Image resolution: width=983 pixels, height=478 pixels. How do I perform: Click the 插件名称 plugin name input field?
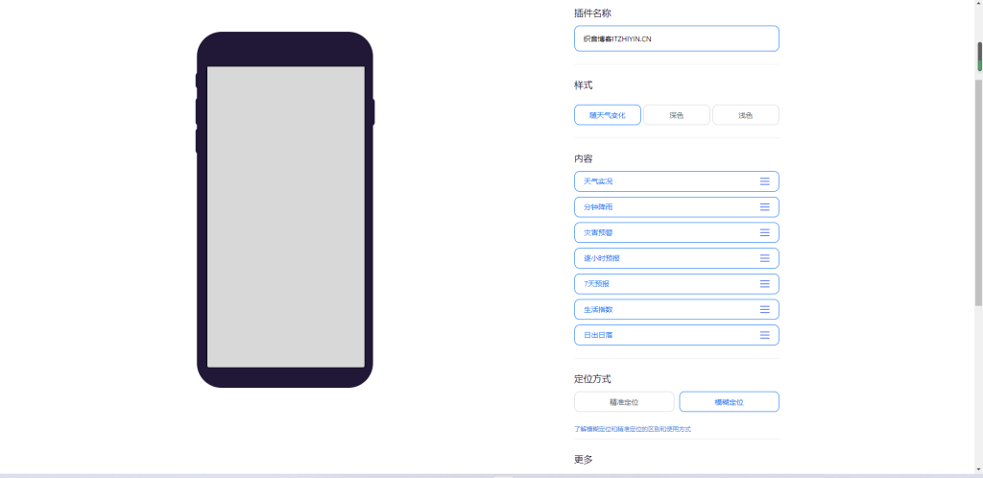pos(677,38)
